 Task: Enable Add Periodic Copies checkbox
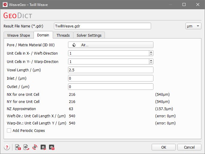(9, 130)
